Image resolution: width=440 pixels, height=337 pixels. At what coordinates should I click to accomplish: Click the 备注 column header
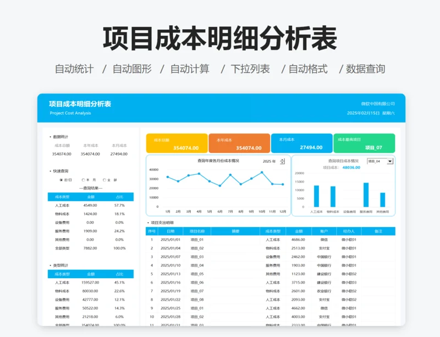click(x=378, y=231)
